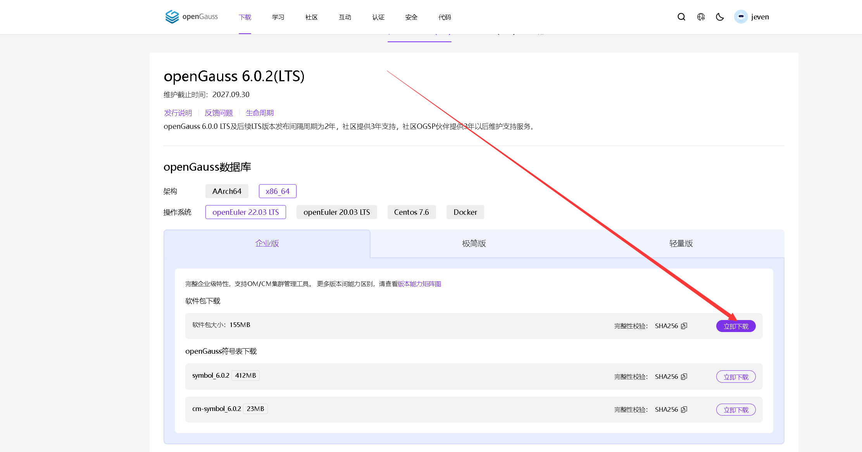This screenshot has height=452, width=862.
Task: Open the search icon in header
Action: pos(681,17)
